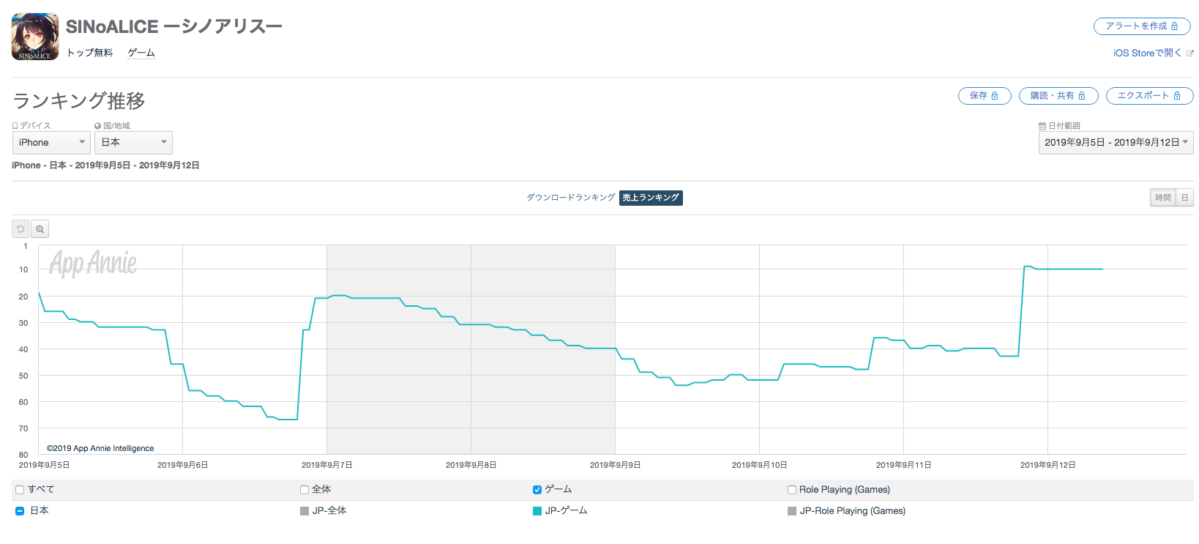1199x544 pixels.
Task: Click the lock icon on エクスポート button
Action: click(x=1177, y=96)
